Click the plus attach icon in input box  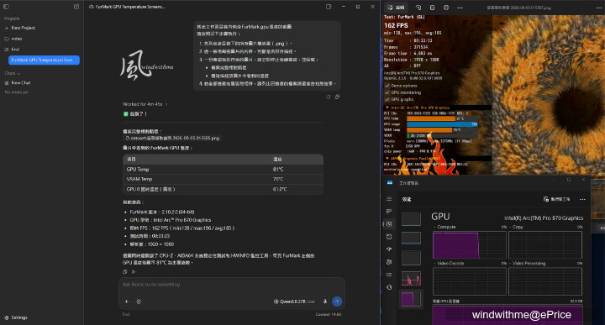click(127, 301)
